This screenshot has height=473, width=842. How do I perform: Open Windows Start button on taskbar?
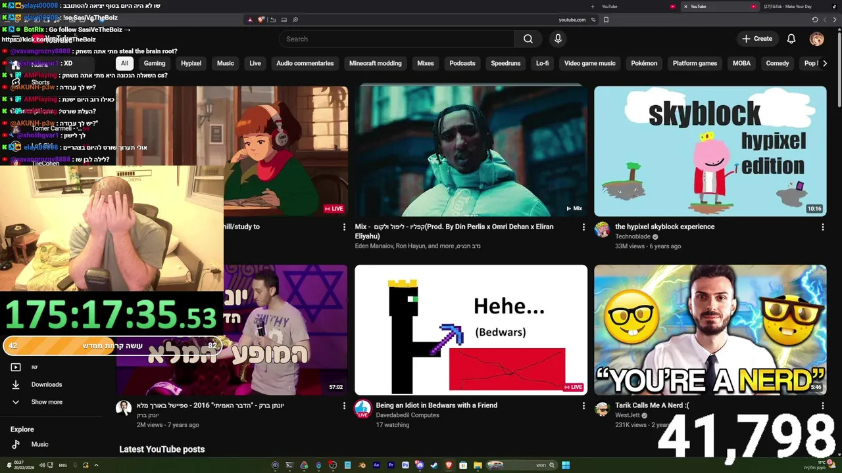(x=566, y=466)
